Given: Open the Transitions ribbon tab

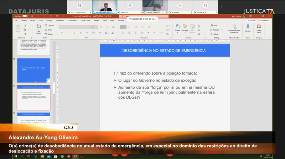Looking at the screenshot, I should [x=60, y=21].
